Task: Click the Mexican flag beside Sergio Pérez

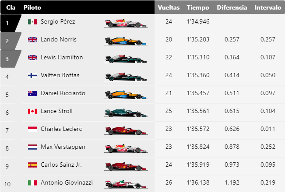Action: pos(32,22)
